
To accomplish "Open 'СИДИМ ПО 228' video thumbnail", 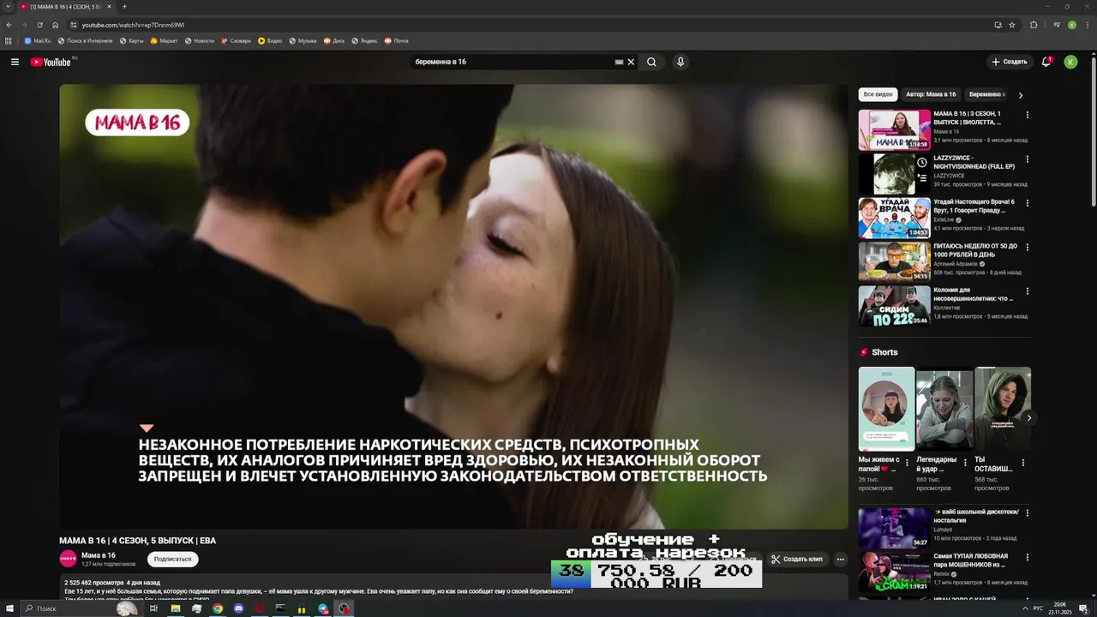I will coord(894,306).
